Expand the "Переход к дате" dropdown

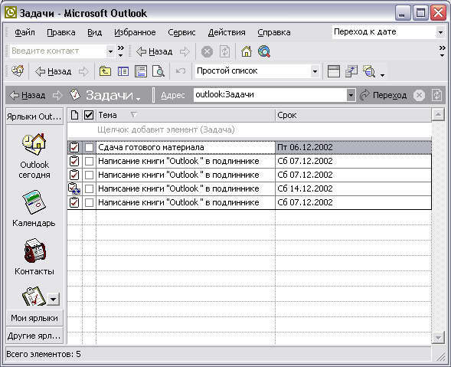[x=440, y=32]
